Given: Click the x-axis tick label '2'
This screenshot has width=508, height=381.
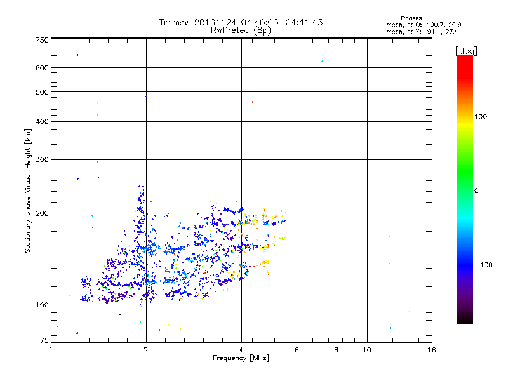Looking at the screenshot, I should point(146,350).
